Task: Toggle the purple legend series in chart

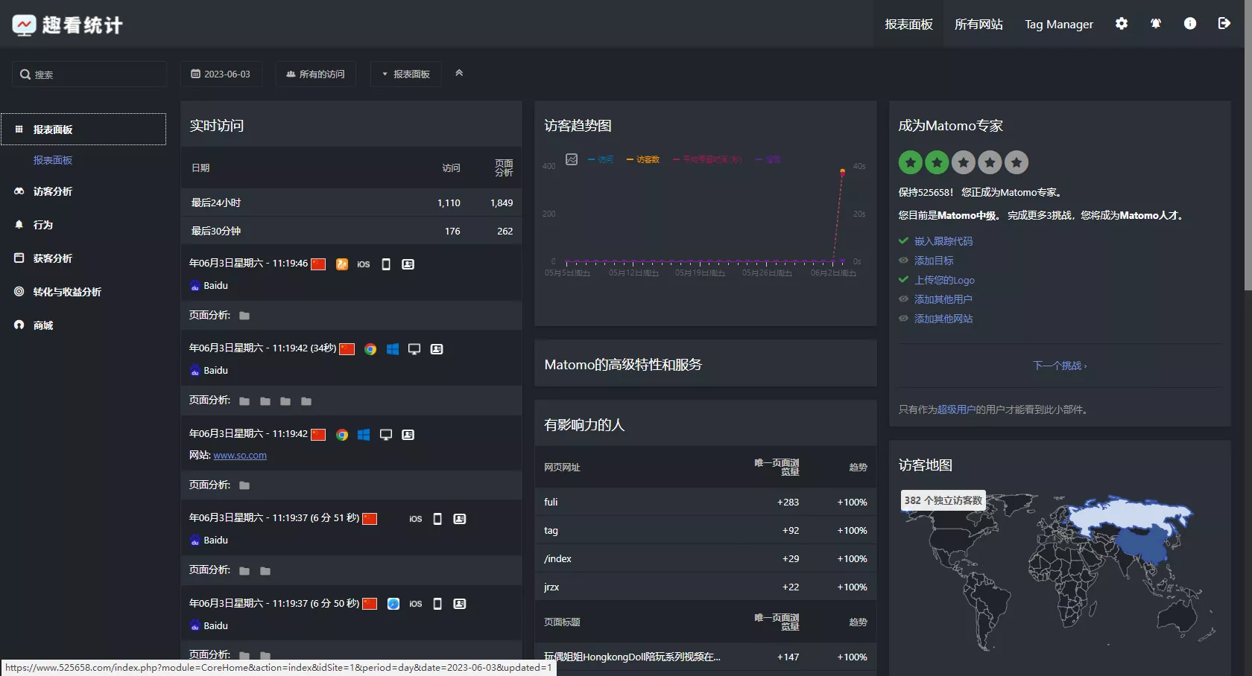Action: (x=768, y=159)
